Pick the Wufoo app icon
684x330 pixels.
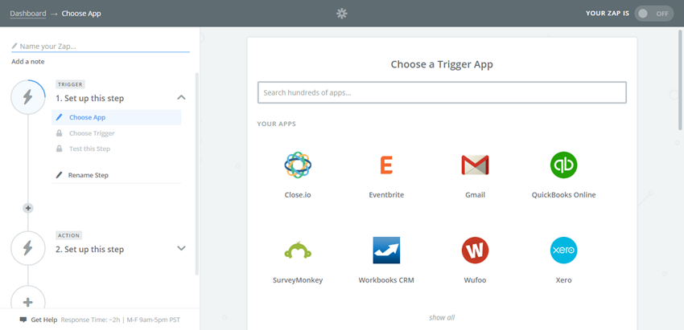[475, 251]
